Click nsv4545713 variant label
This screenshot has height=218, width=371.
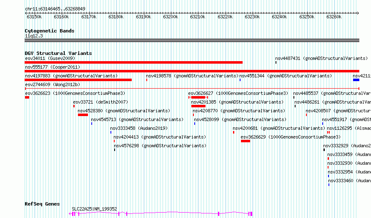coord(137,119)
